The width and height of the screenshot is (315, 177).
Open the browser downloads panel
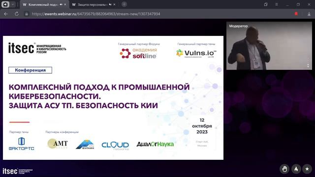point(309,14)
